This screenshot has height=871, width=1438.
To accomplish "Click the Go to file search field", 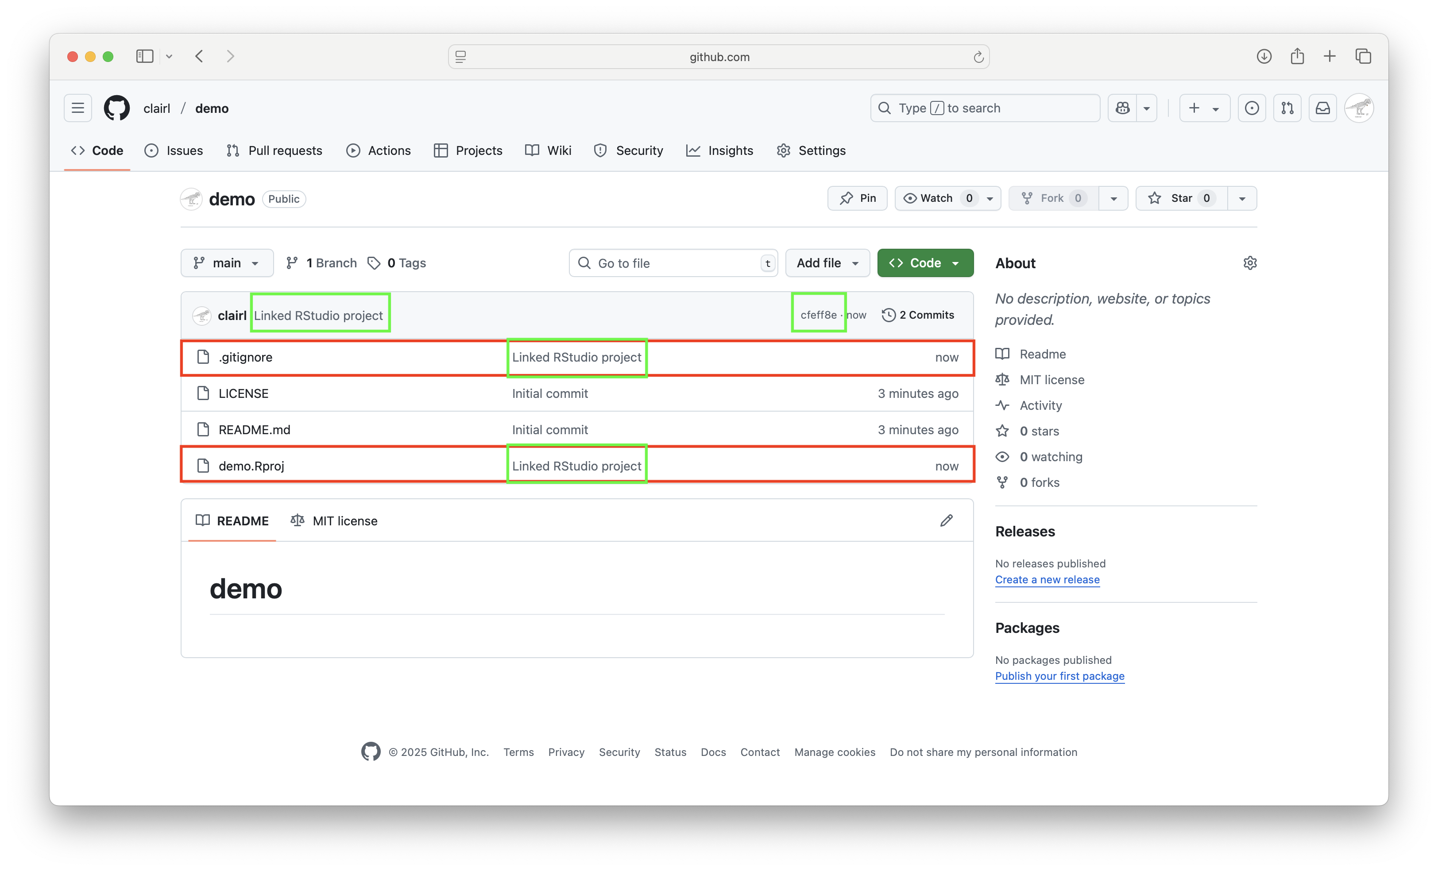I will tap(671, 263).
